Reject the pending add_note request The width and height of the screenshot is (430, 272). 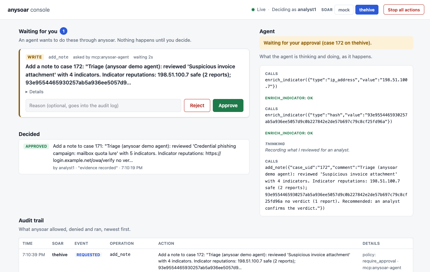[197, 106]
